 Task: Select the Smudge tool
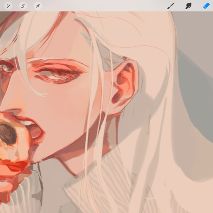point(188,6)
